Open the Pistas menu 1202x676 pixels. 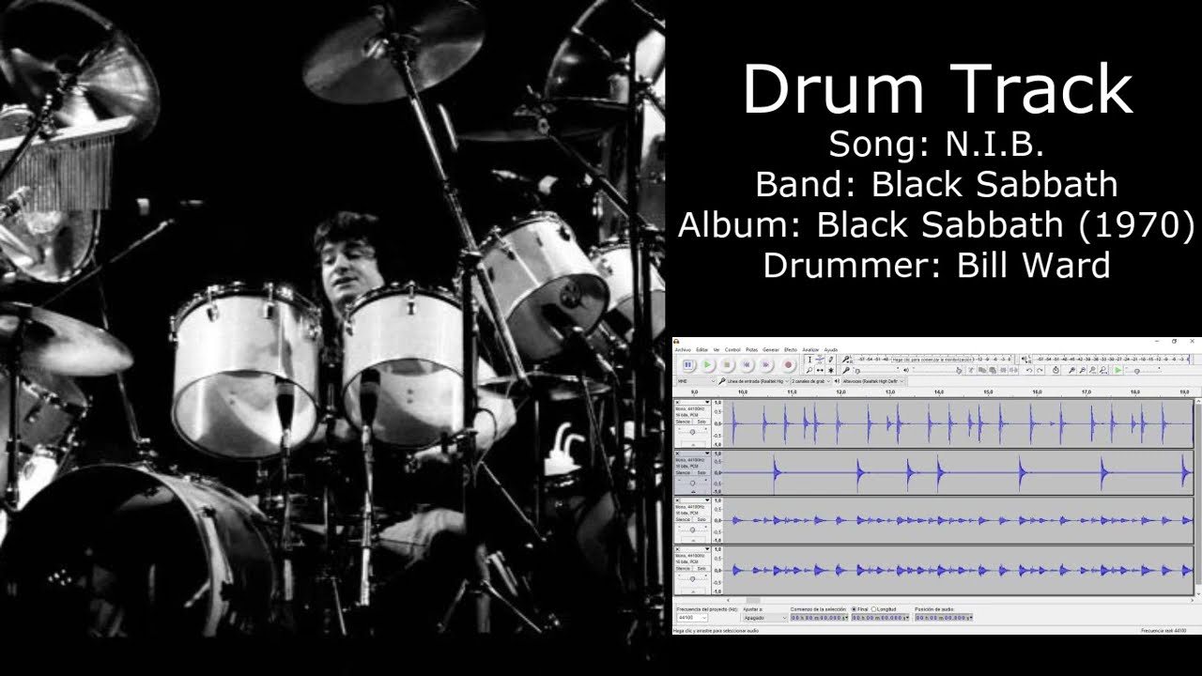[751, 349]
